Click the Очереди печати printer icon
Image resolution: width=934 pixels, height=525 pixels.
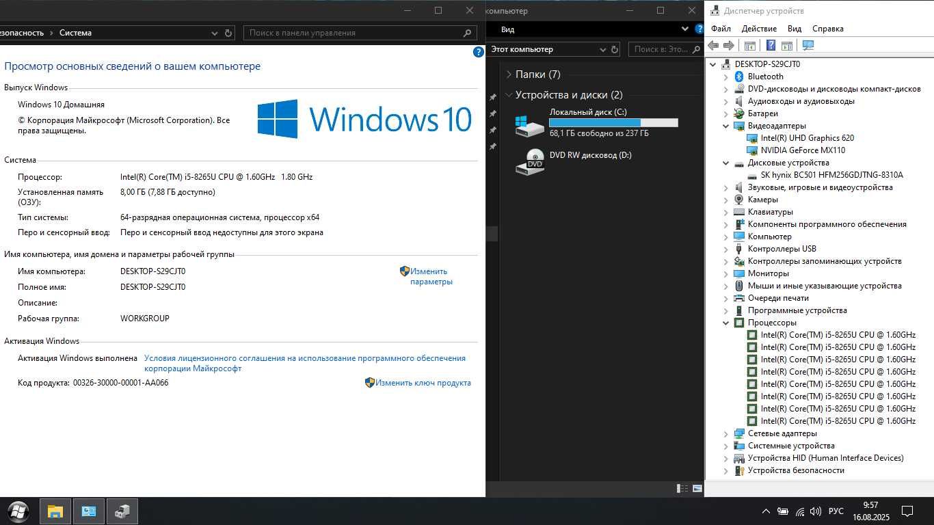click(x=739, y=298)
